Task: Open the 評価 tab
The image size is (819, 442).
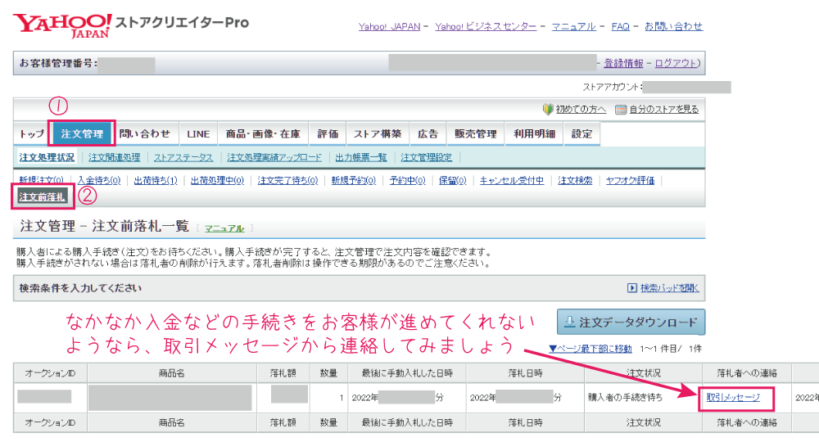Action: (x=328, y=133)
